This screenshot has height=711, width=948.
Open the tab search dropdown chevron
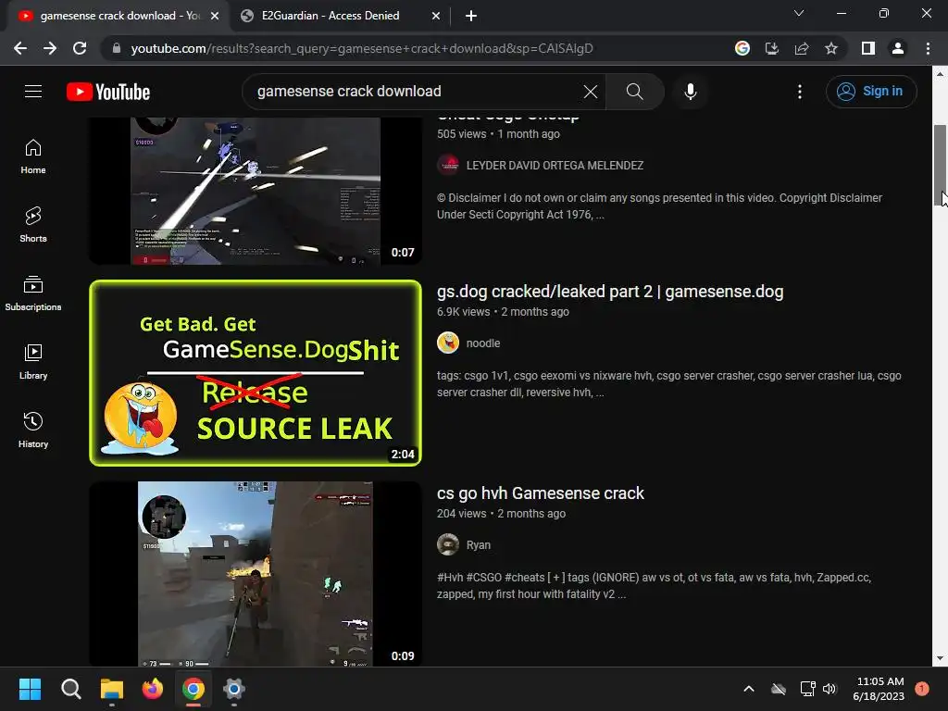point(799,13)
